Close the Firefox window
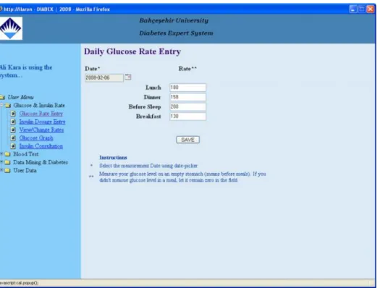The width and height of the screenshot is (380, 288). pos(371,9)
